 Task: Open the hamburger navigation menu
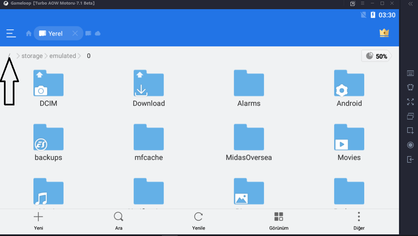[11, 33]
